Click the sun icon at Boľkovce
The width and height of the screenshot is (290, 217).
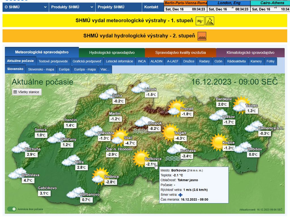[141, 158]
